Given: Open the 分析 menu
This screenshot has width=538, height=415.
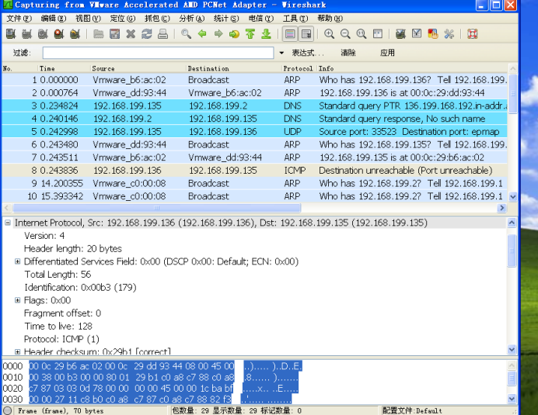Looking at the screenshot, I should tap(192, 19).
